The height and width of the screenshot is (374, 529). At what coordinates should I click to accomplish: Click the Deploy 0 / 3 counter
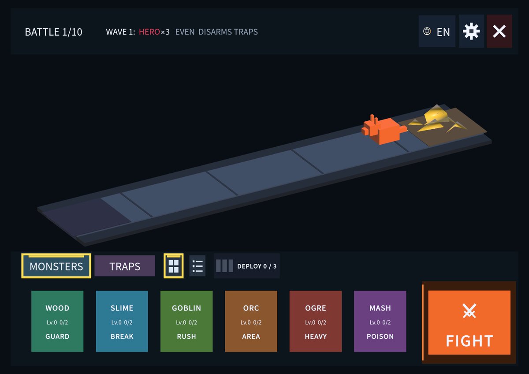point(246,266)
